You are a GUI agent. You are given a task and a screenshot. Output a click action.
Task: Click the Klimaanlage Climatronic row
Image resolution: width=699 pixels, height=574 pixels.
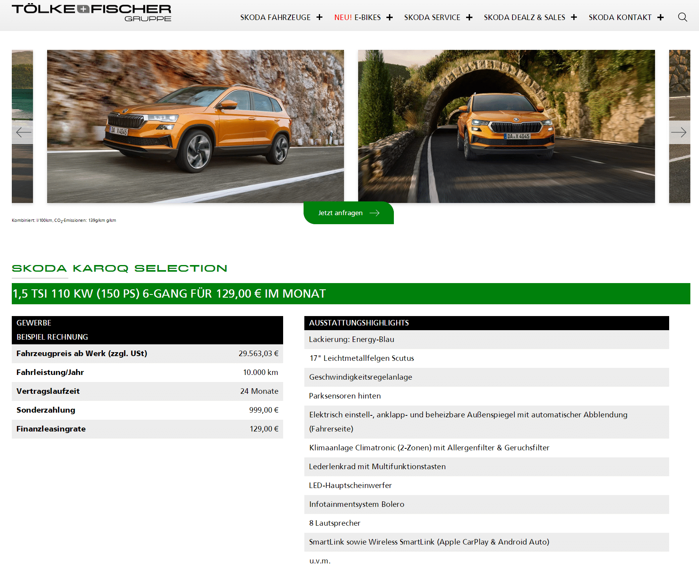point(487,448)
